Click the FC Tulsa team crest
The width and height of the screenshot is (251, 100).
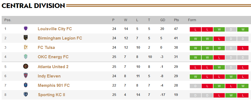point(26,47)
